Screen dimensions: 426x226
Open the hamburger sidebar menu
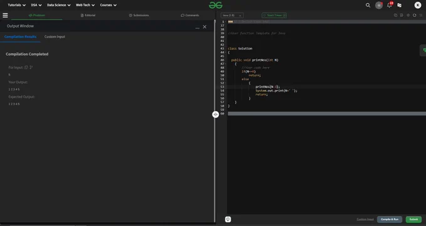(5, 16)
